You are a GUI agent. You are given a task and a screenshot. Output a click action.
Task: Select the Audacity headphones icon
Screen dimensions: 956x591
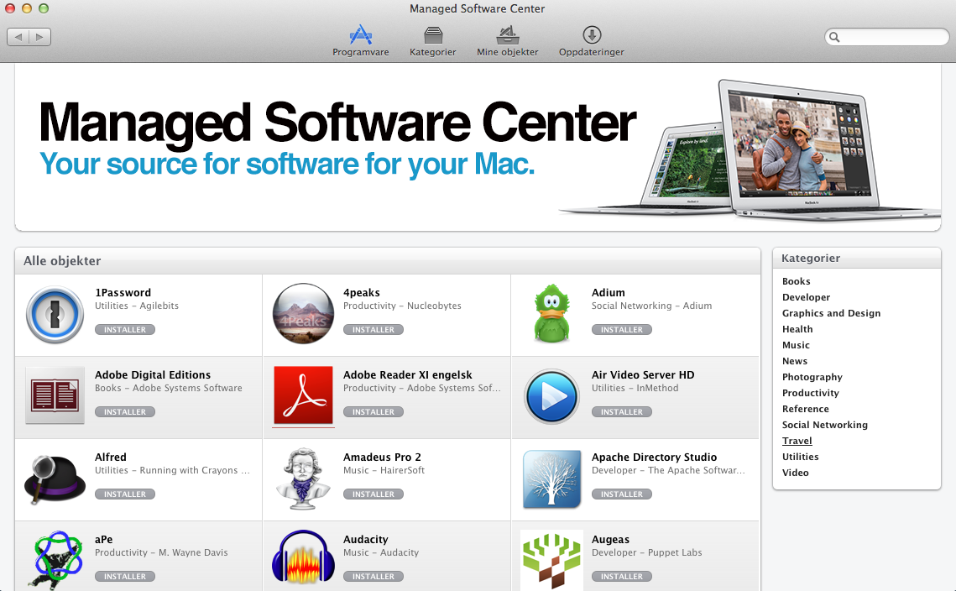303,558
